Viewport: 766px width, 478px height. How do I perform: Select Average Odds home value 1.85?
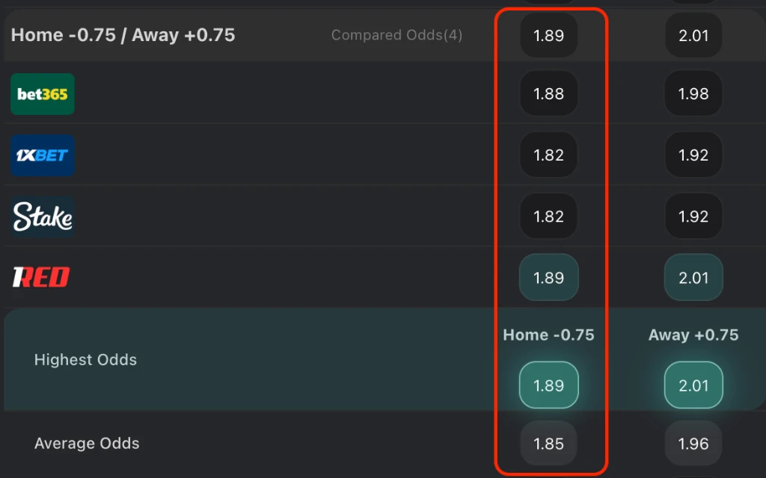[548, 444]
